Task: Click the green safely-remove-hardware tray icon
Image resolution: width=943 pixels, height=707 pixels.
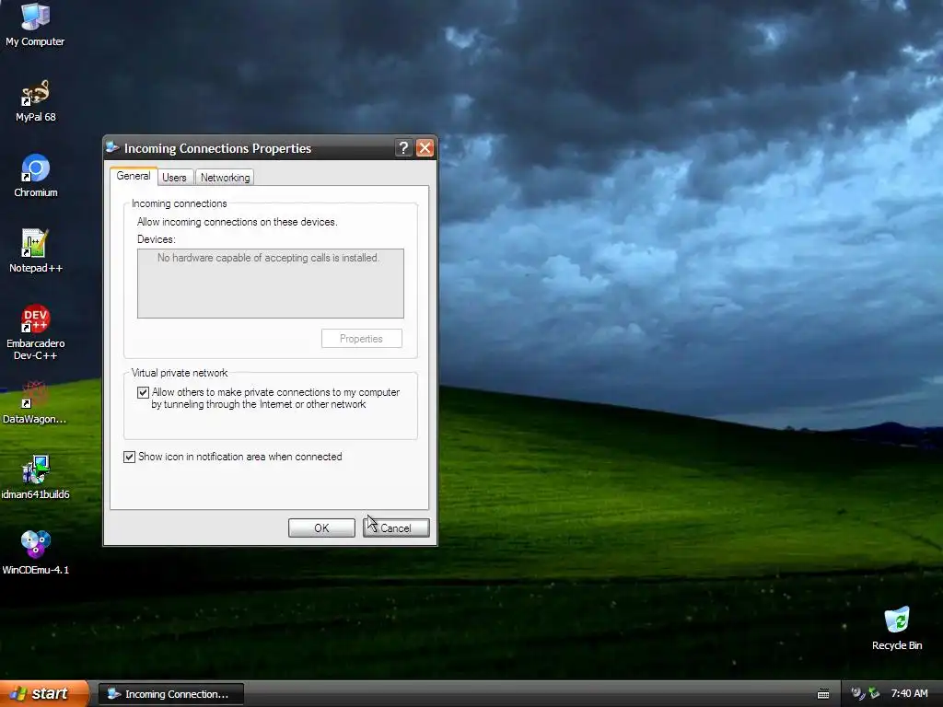Action: click(x=874, y=693)
